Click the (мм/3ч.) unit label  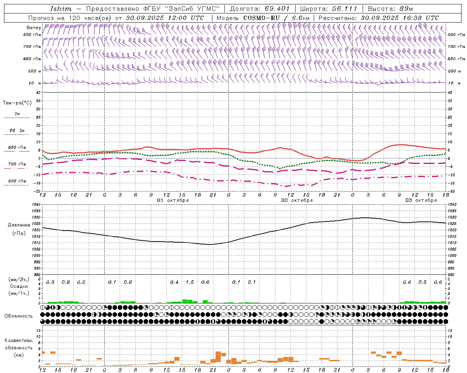point(19,279)
